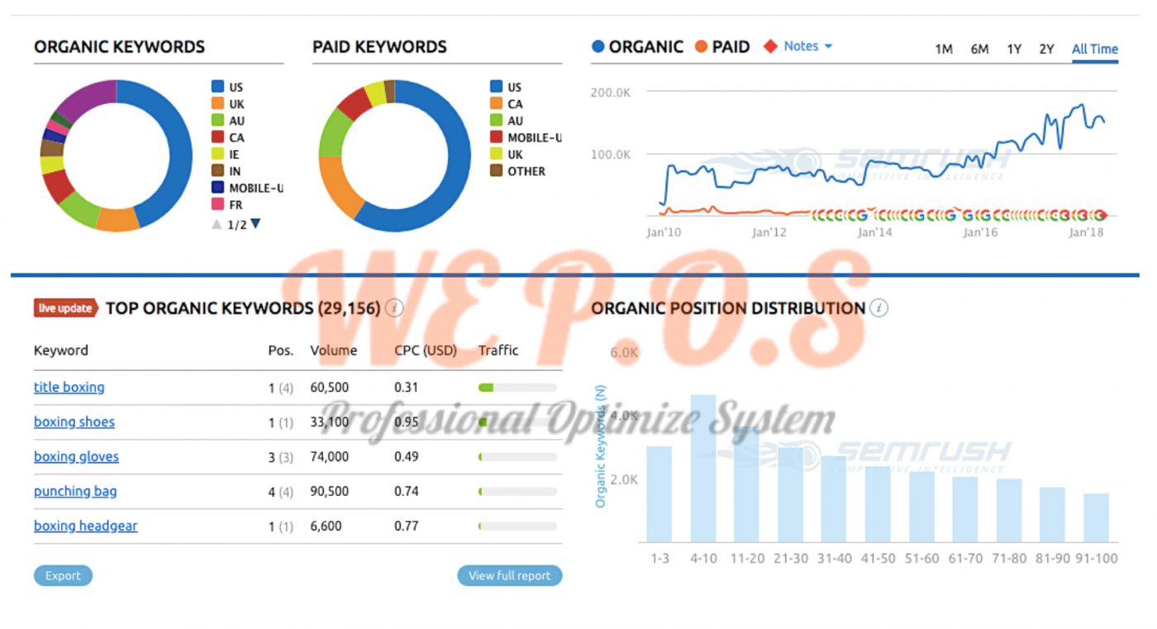Screen dimensions: 1157x629
Task: Click the 4-10 position bar
Action: pos(703,469)
